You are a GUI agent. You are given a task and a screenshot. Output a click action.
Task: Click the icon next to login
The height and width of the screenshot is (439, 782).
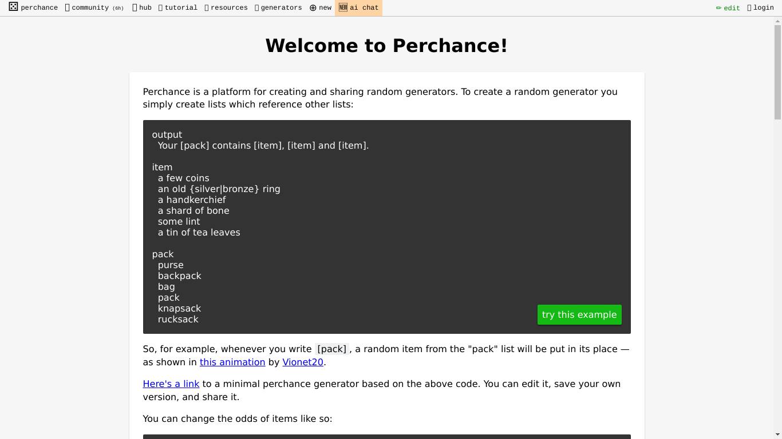[x=749, y=8]
